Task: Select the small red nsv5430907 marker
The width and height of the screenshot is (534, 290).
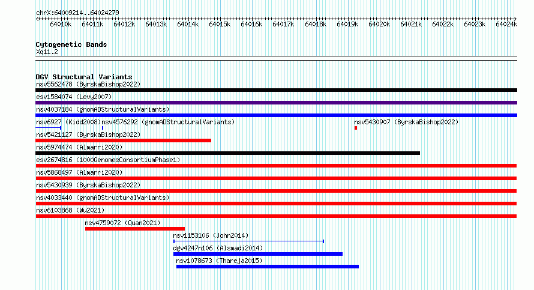Action: [x=356, y=128]
